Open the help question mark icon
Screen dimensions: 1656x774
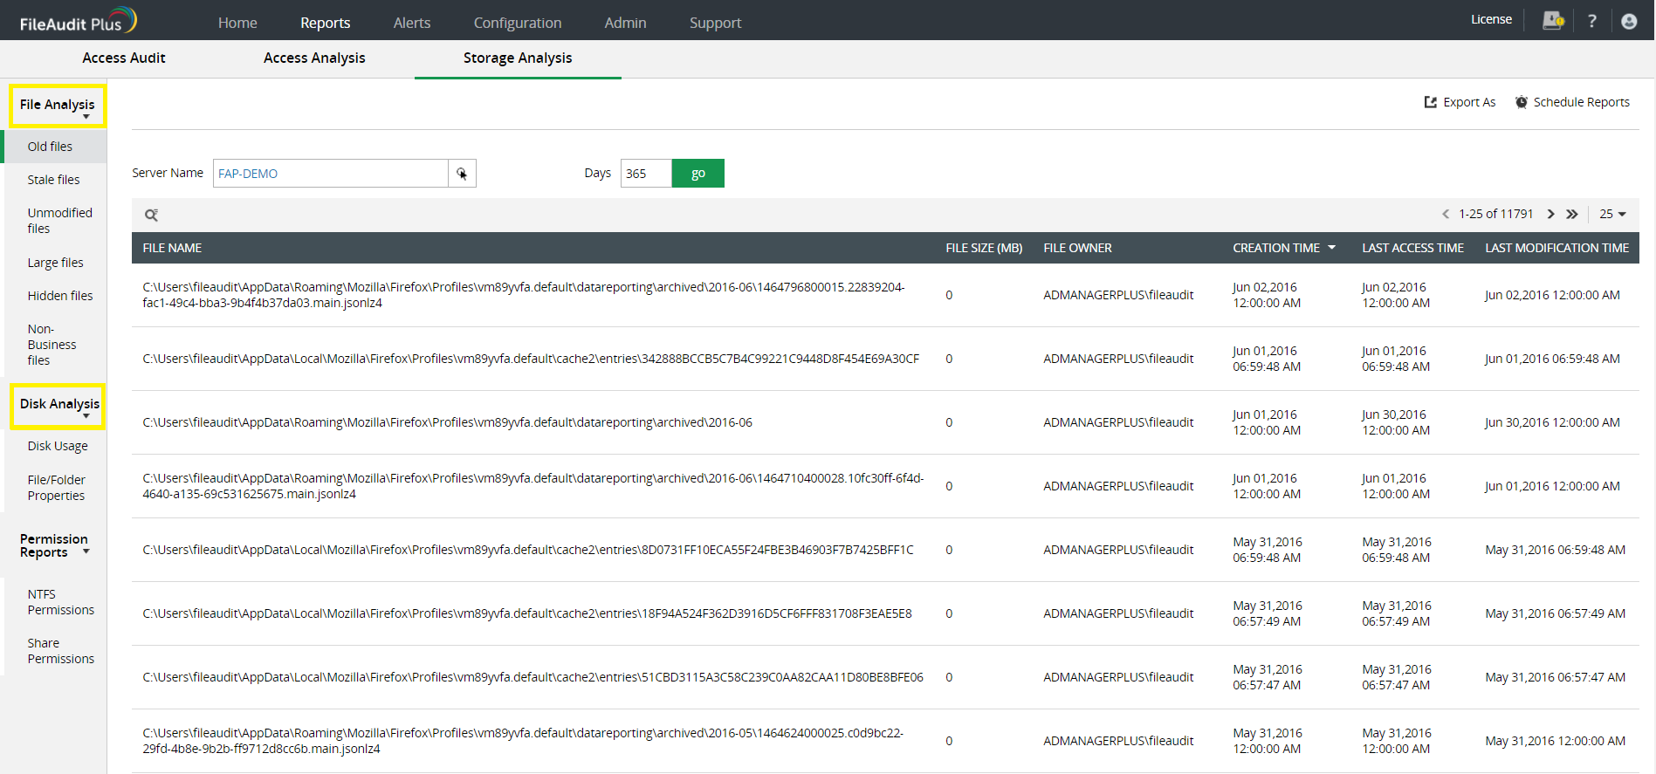click(1591, 21)
